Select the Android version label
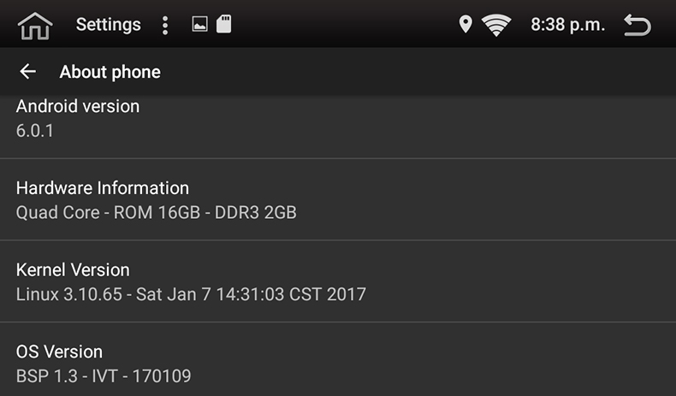 (x=78, y=106)
